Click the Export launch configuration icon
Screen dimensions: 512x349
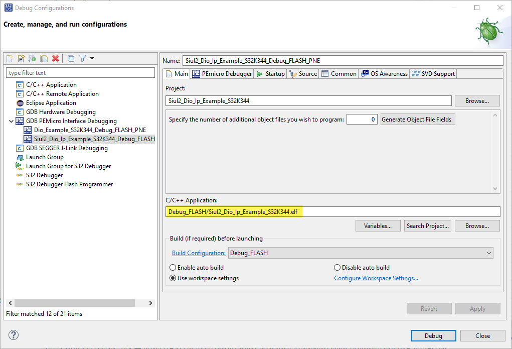(32, 59)
